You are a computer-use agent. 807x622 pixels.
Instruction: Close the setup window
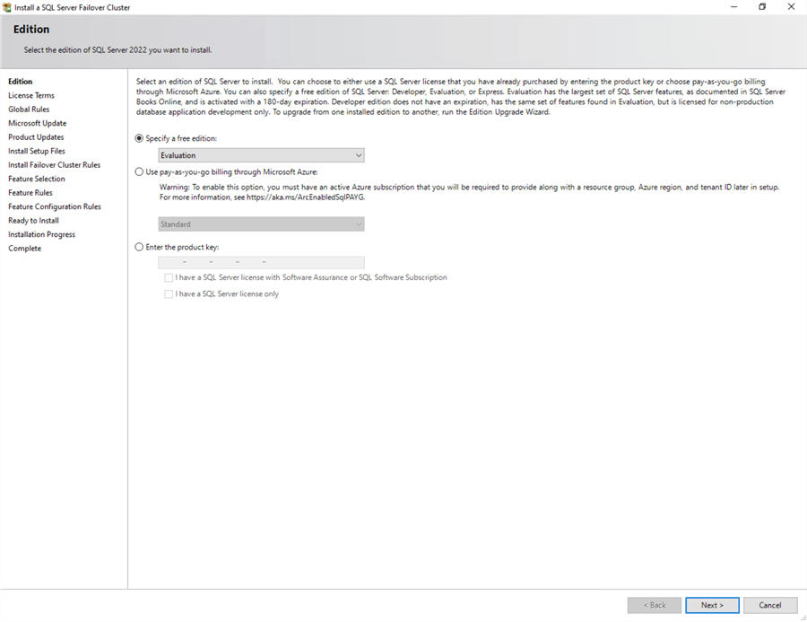791,6
